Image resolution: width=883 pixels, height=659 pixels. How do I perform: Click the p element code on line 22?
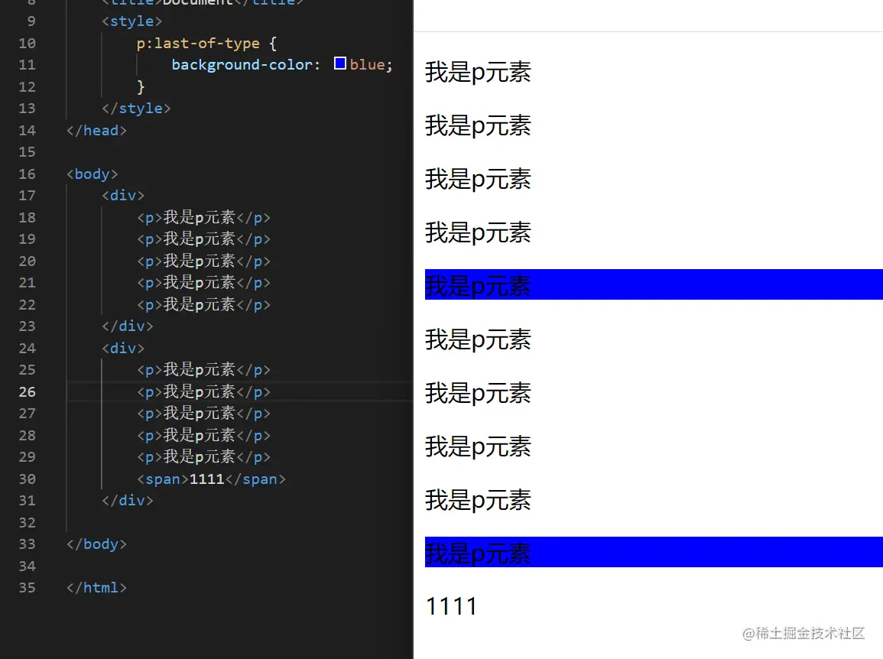[x=203, y=305]
